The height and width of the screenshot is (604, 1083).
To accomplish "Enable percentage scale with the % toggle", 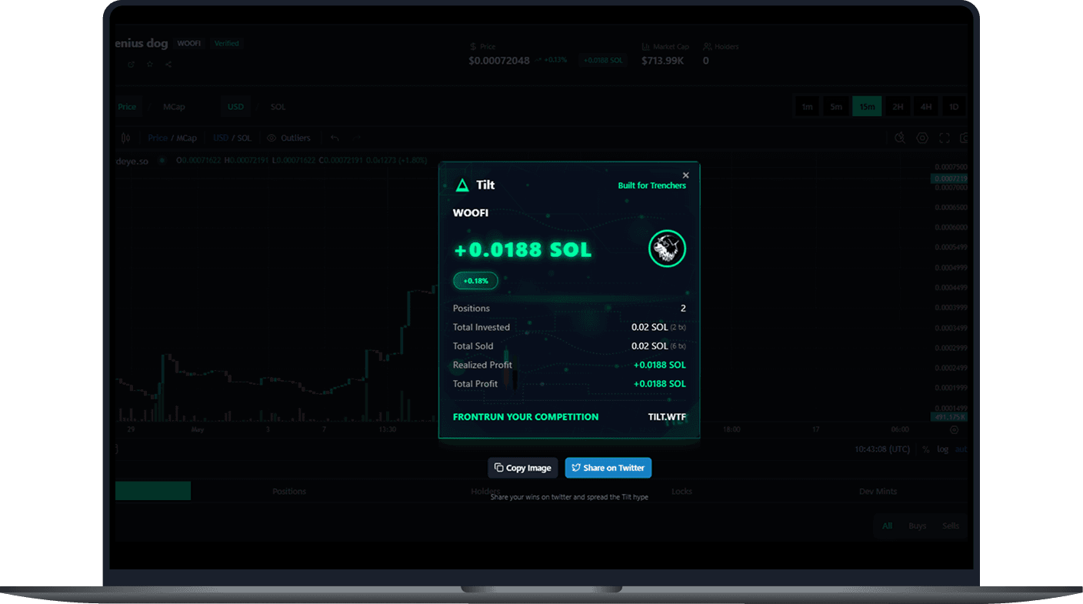I will tap(925, 449).
